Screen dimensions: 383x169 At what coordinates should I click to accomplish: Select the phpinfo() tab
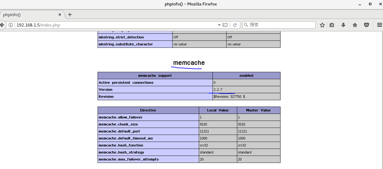point(32,15)
